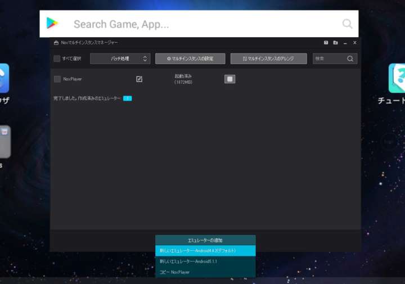The width and height of the screenshot is (405, 284).
Task: Click the エミュレーターの追加 button
Action: tap(205, 240)
